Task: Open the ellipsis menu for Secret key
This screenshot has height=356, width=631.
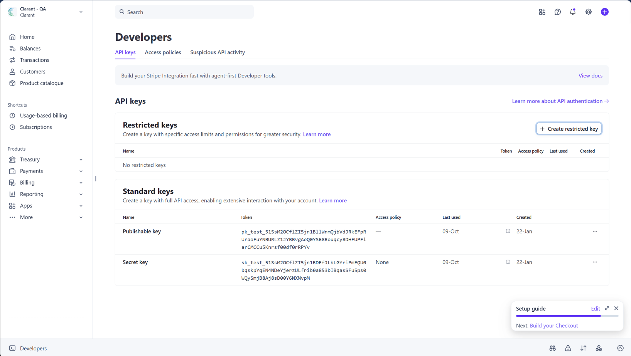Action: pos(595,262)
